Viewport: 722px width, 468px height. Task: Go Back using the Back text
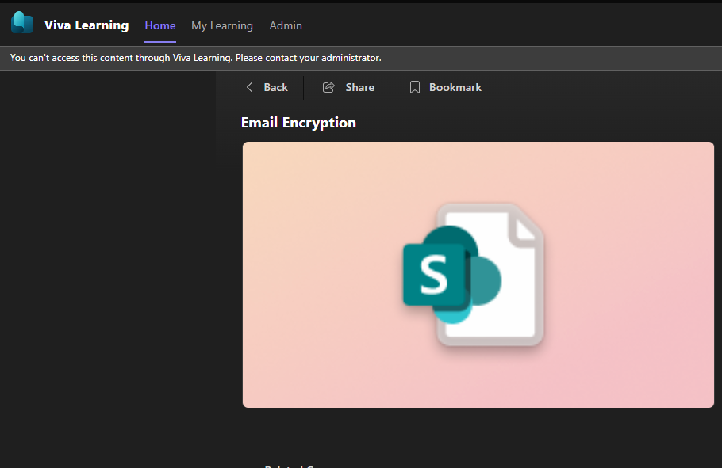click(275, 87)
